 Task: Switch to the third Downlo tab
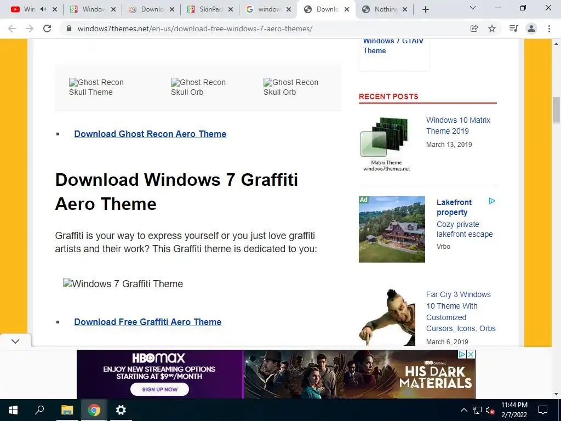[151, 10]
